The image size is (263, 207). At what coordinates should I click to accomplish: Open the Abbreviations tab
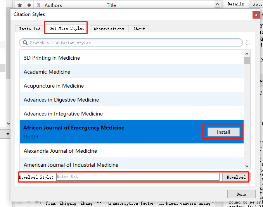click(109, 29)
